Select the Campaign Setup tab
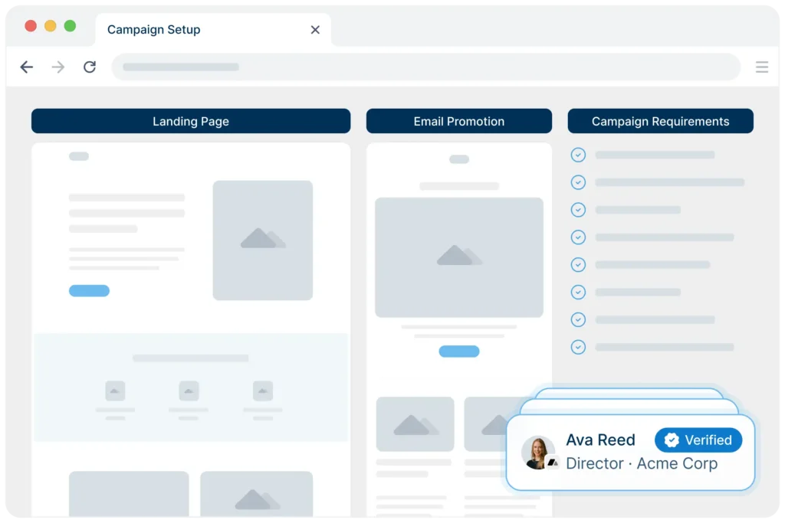 point(153,30)
